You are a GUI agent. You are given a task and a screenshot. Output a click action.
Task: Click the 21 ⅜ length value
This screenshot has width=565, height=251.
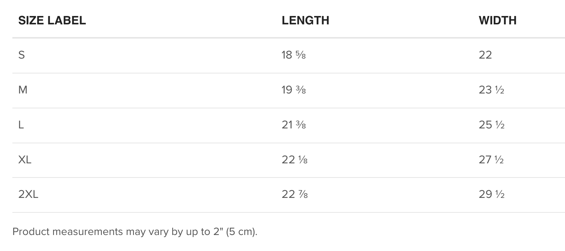pos(293,125)
